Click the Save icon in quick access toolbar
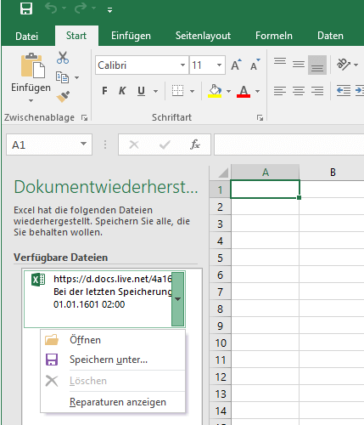Image resolution: width=364 pixels, height=425 pixels. (26, 8)
